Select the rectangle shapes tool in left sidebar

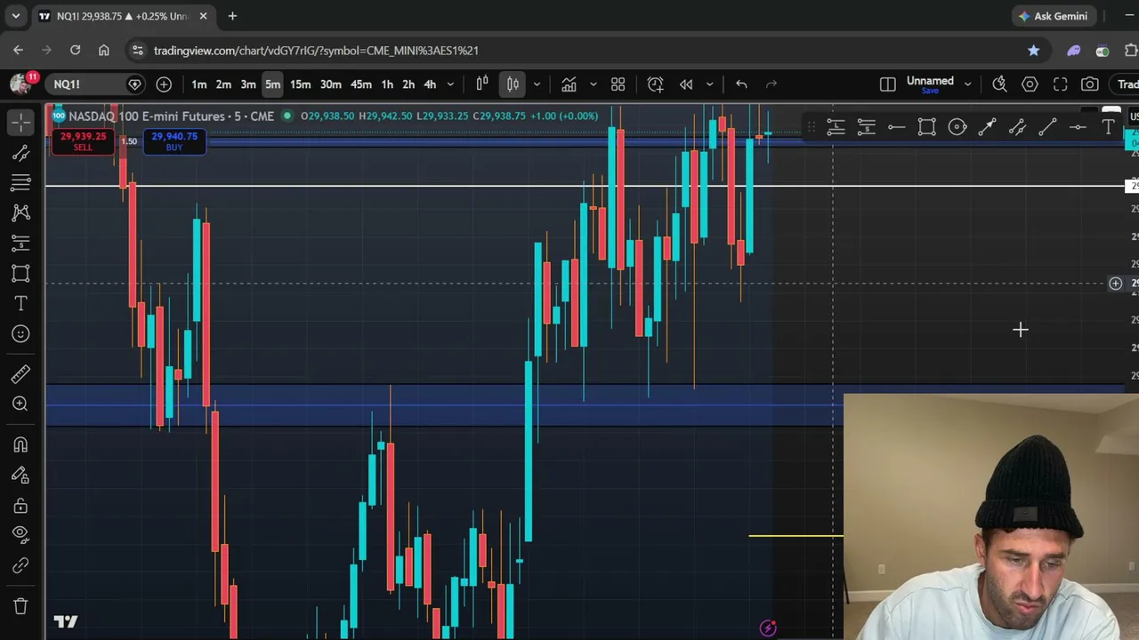pos(20,274)
